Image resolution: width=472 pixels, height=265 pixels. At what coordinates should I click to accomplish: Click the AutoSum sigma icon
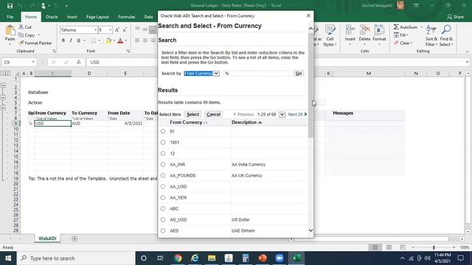[396, 27]
